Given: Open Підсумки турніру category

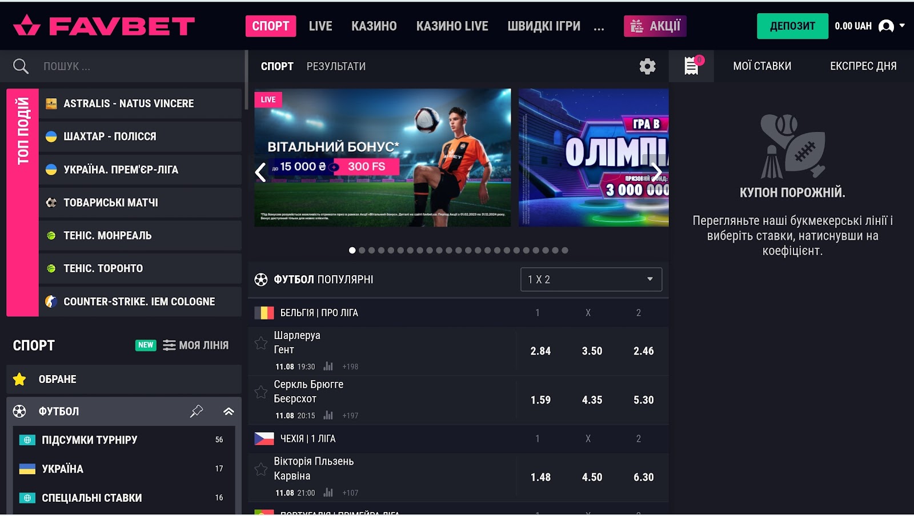Looking at the screenshot, I should 124,440.
